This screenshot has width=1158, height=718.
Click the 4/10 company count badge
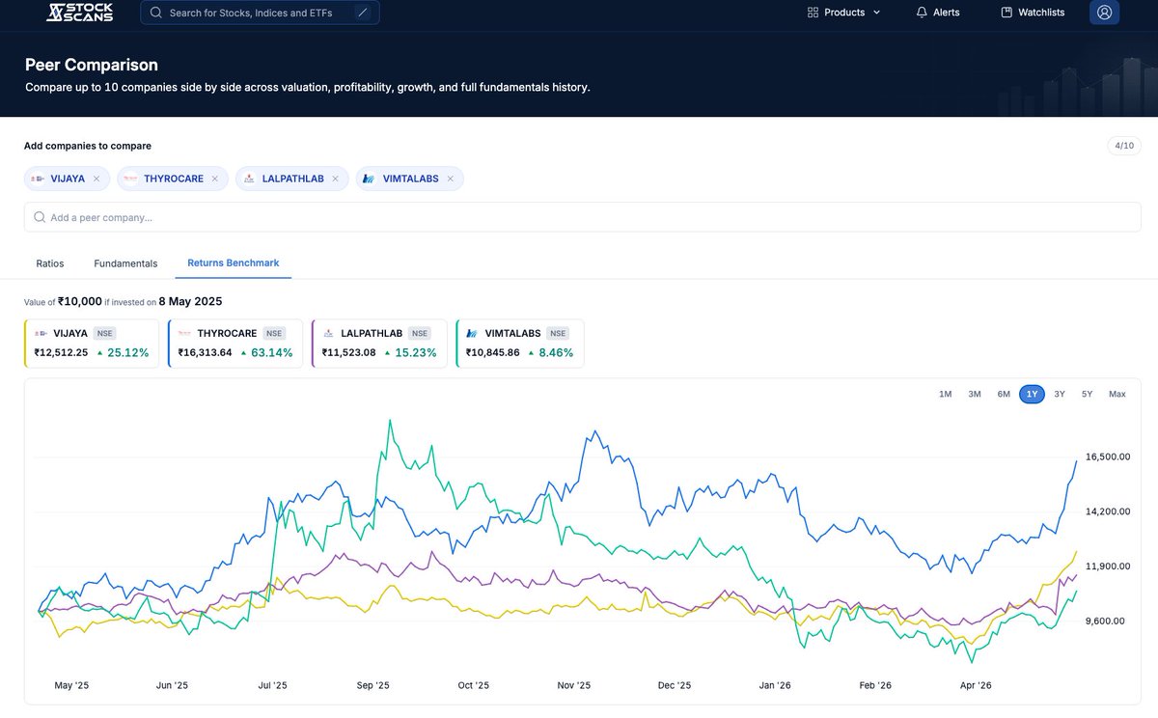coord(1124,146)
